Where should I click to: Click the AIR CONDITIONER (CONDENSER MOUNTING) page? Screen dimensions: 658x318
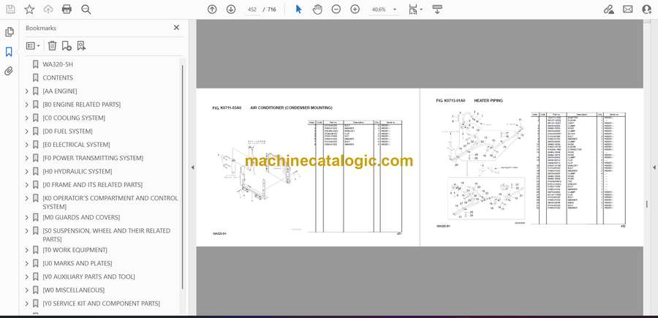[x=308, y=167]
